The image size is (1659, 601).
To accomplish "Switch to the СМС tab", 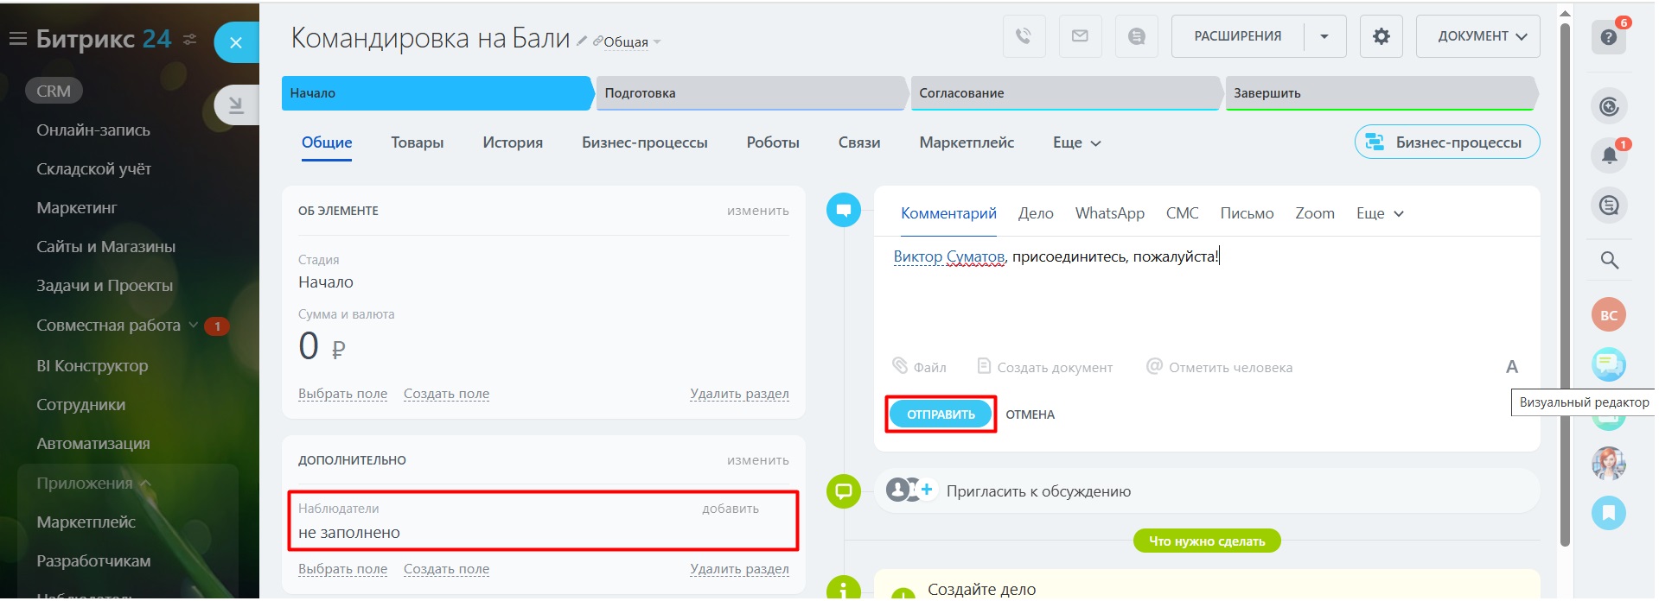I will tap(1182, 213).
